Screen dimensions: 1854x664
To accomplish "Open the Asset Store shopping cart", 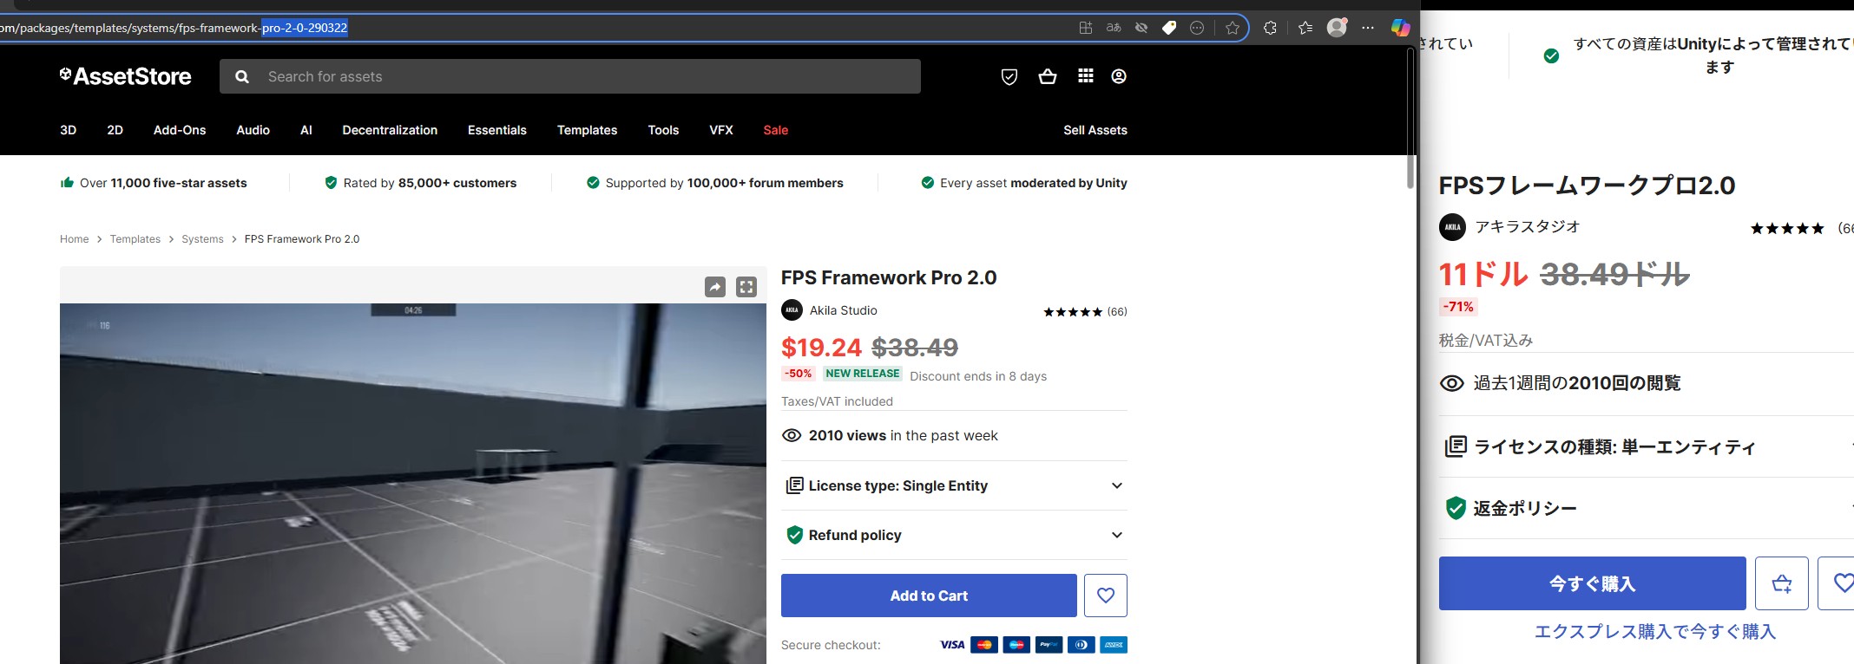I will pos(1048,76).
